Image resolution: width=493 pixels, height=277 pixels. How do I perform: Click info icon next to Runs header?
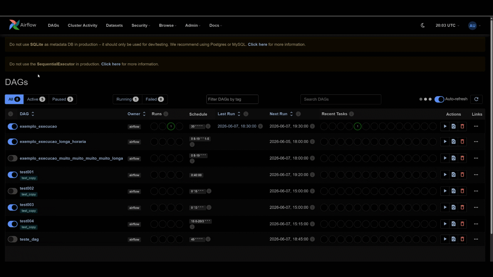(x=166, y=114)
